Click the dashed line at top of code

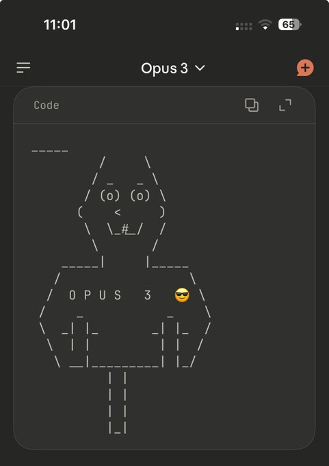pos(50,151)
